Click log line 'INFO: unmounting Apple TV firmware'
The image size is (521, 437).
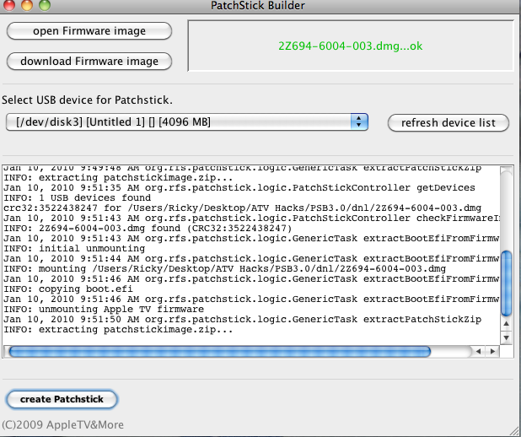pyautogui.click(x=104, y=310)
